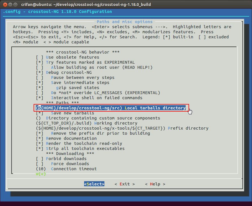Click the < Help > button
The width and height of the screenshot is (252, 206).
(155, 184)
